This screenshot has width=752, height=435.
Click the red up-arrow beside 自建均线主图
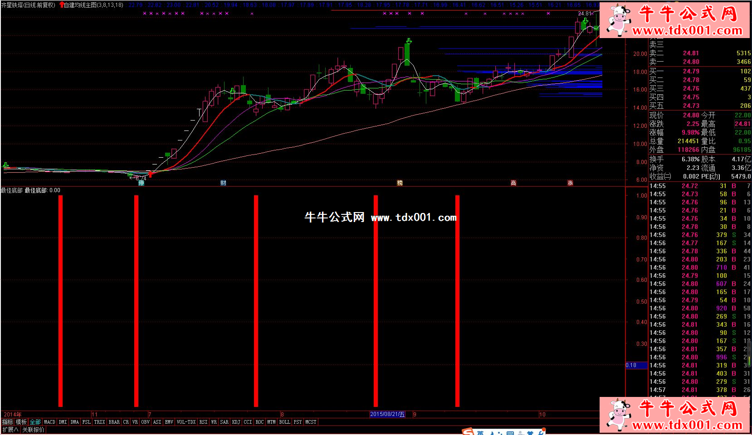click(61, 5)
